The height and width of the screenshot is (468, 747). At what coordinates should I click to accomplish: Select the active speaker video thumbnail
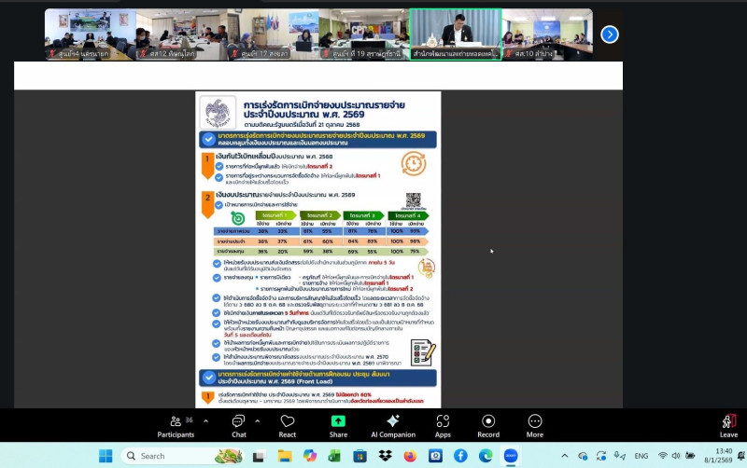click(456, 34)
